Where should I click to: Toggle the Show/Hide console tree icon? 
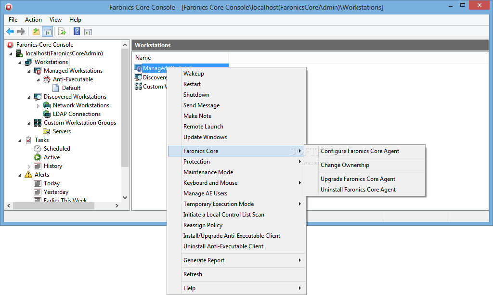(x=48, y=32)
